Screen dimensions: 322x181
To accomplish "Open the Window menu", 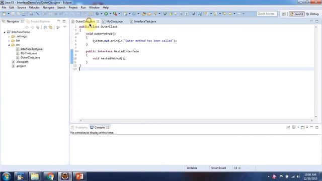I will (x=94, y=8).
